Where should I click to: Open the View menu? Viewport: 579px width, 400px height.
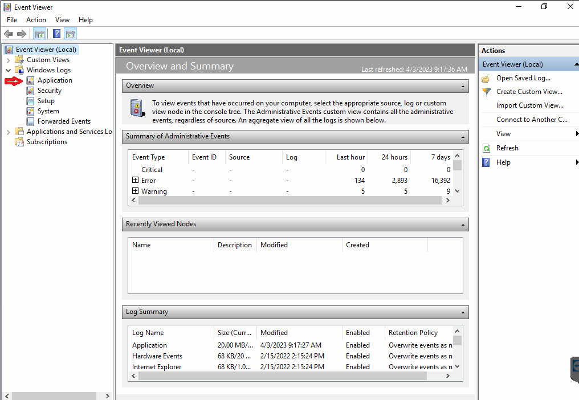coord(62,19)
